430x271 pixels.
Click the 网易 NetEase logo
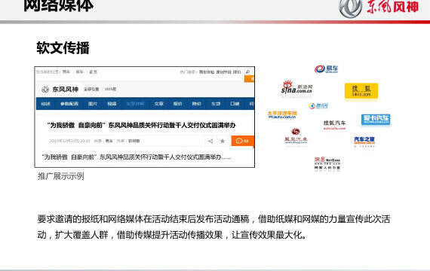tap(327, 163)
